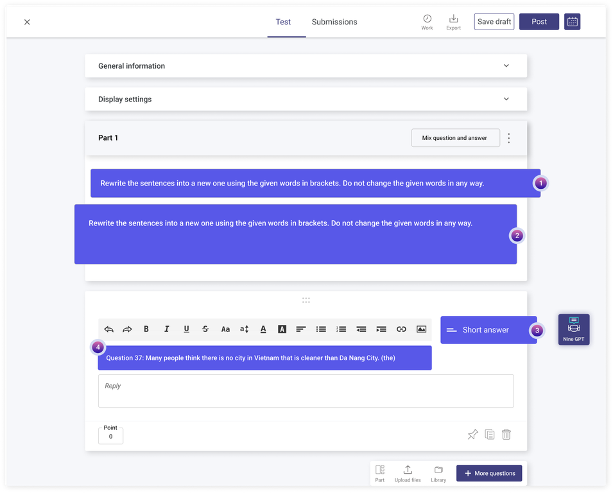
Task: Delete the question with the trash icon
Action: click(506, 435)
